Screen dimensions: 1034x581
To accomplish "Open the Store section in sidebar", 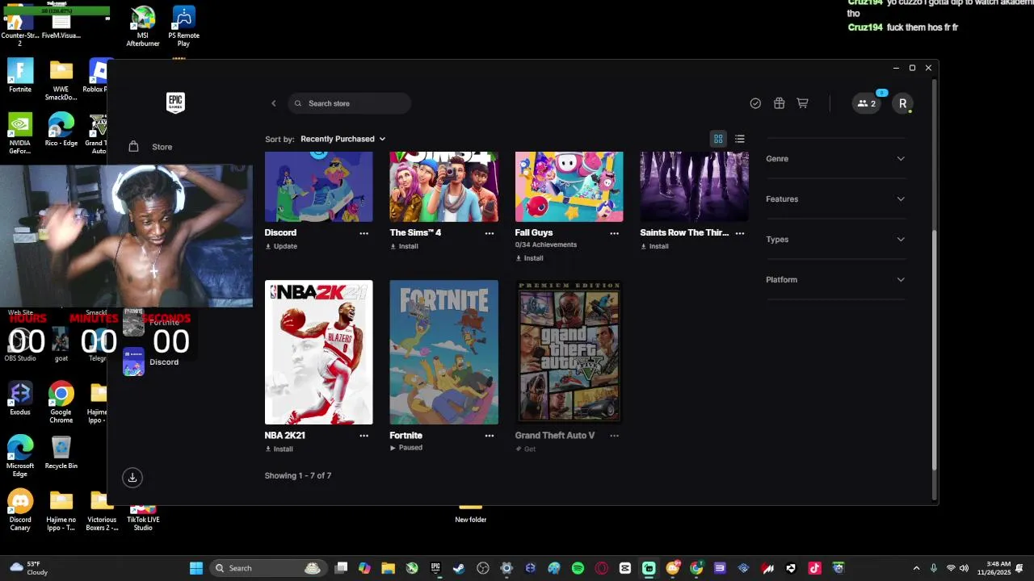I will (x=151, y=146).
